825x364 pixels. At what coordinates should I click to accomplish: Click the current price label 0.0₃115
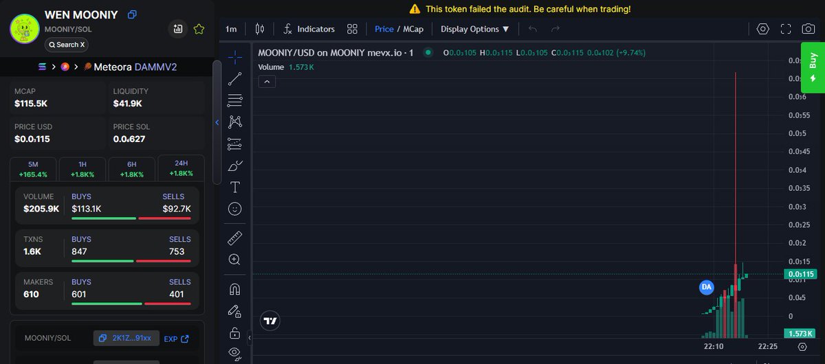[x=800, y=274]
